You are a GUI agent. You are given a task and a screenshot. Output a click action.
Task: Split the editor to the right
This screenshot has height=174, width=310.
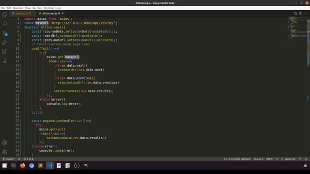(300, 13)
